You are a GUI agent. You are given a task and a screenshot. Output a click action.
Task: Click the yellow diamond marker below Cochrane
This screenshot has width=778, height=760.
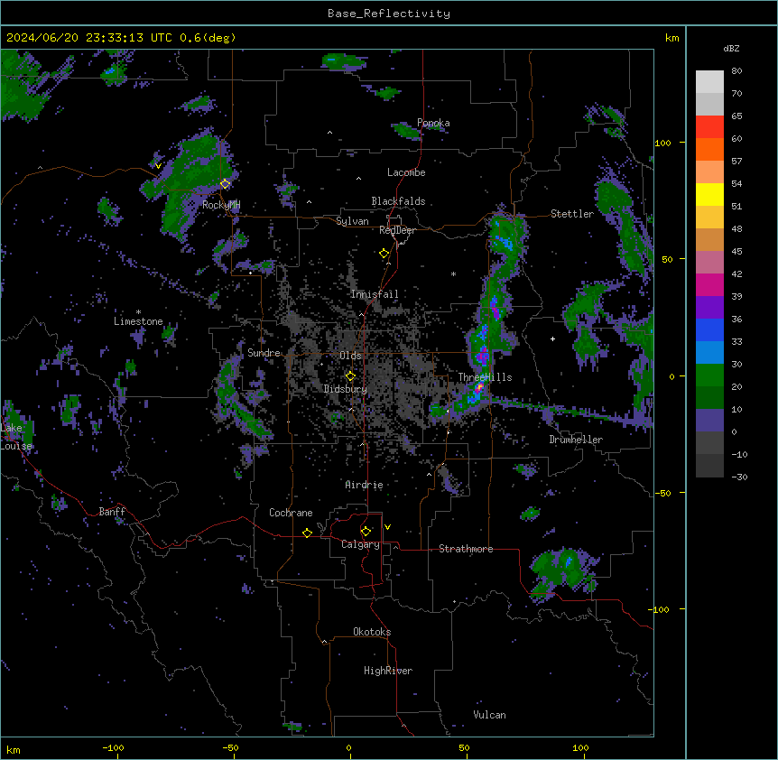coord(307,533)
